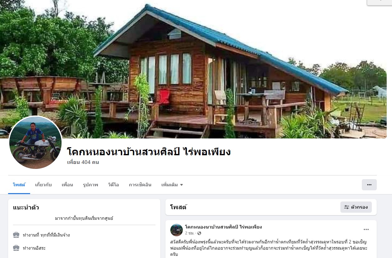392x258 pixels.
Task: Click the ทำงานที่ ทุกที่ที่มีเงินจ้าง workplace text
Action: [x=46, y=235]
